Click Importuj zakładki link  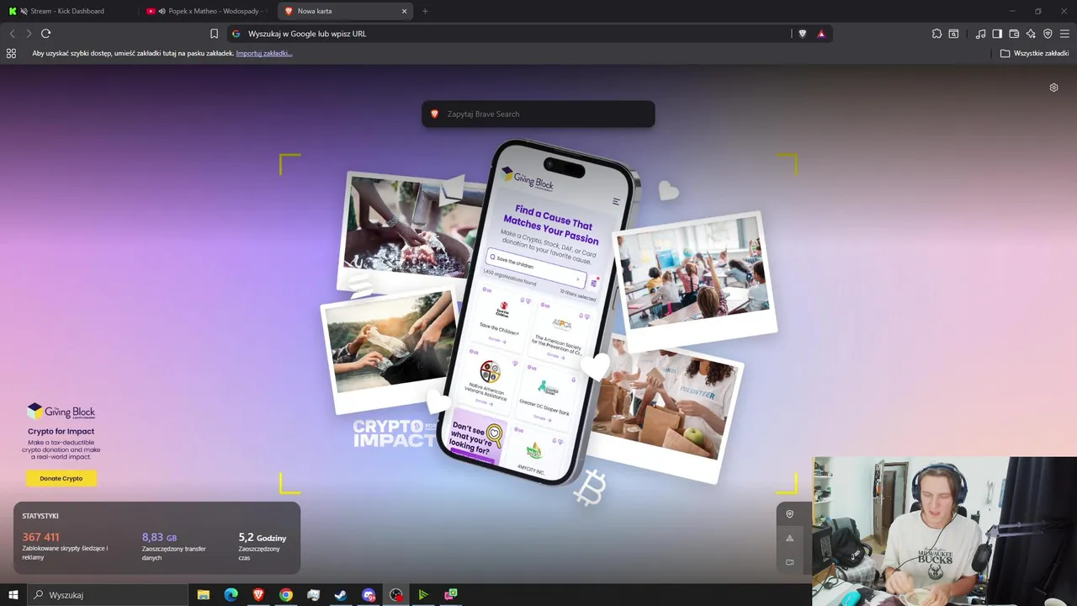point(264,53)
